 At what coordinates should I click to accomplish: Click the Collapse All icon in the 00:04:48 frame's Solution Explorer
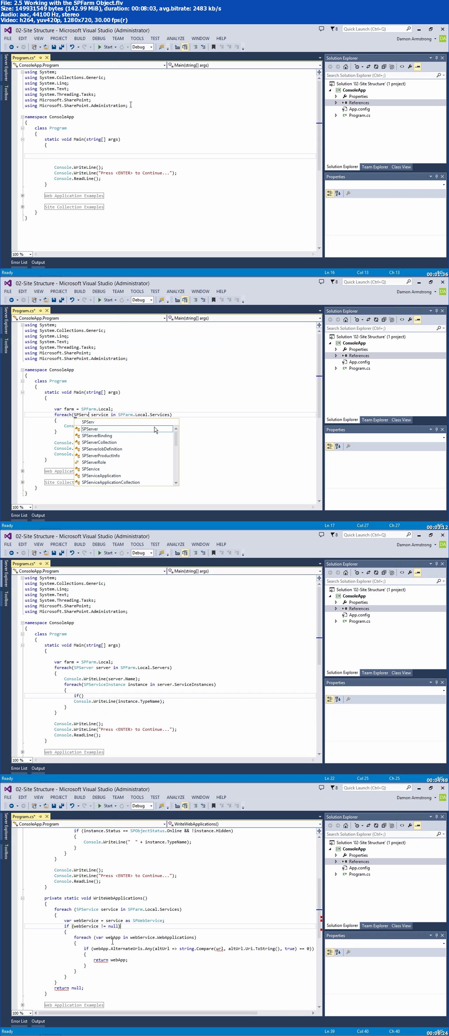pyautogui.click(x=384, y=573)
